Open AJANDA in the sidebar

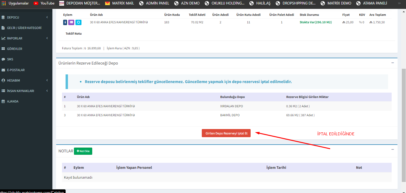(13, 101)
